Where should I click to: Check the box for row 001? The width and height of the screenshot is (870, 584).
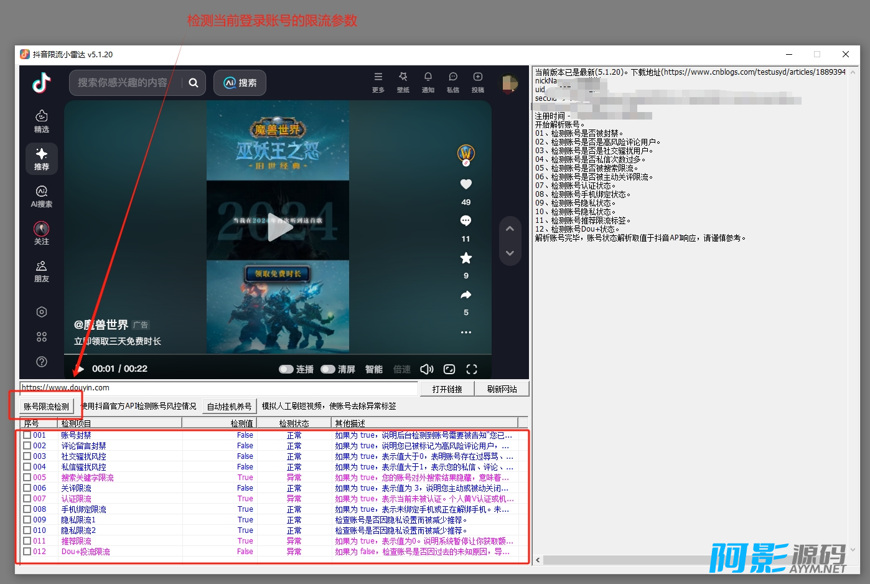[x=27, y=435]
